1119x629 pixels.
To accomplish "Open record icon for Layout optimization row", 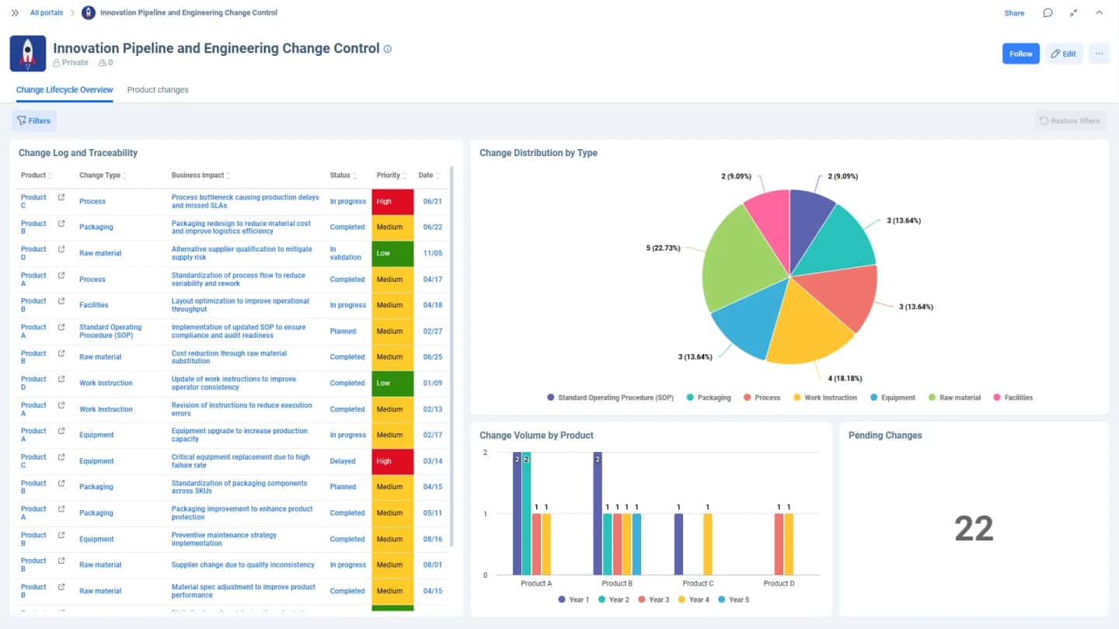I will 61,301.
